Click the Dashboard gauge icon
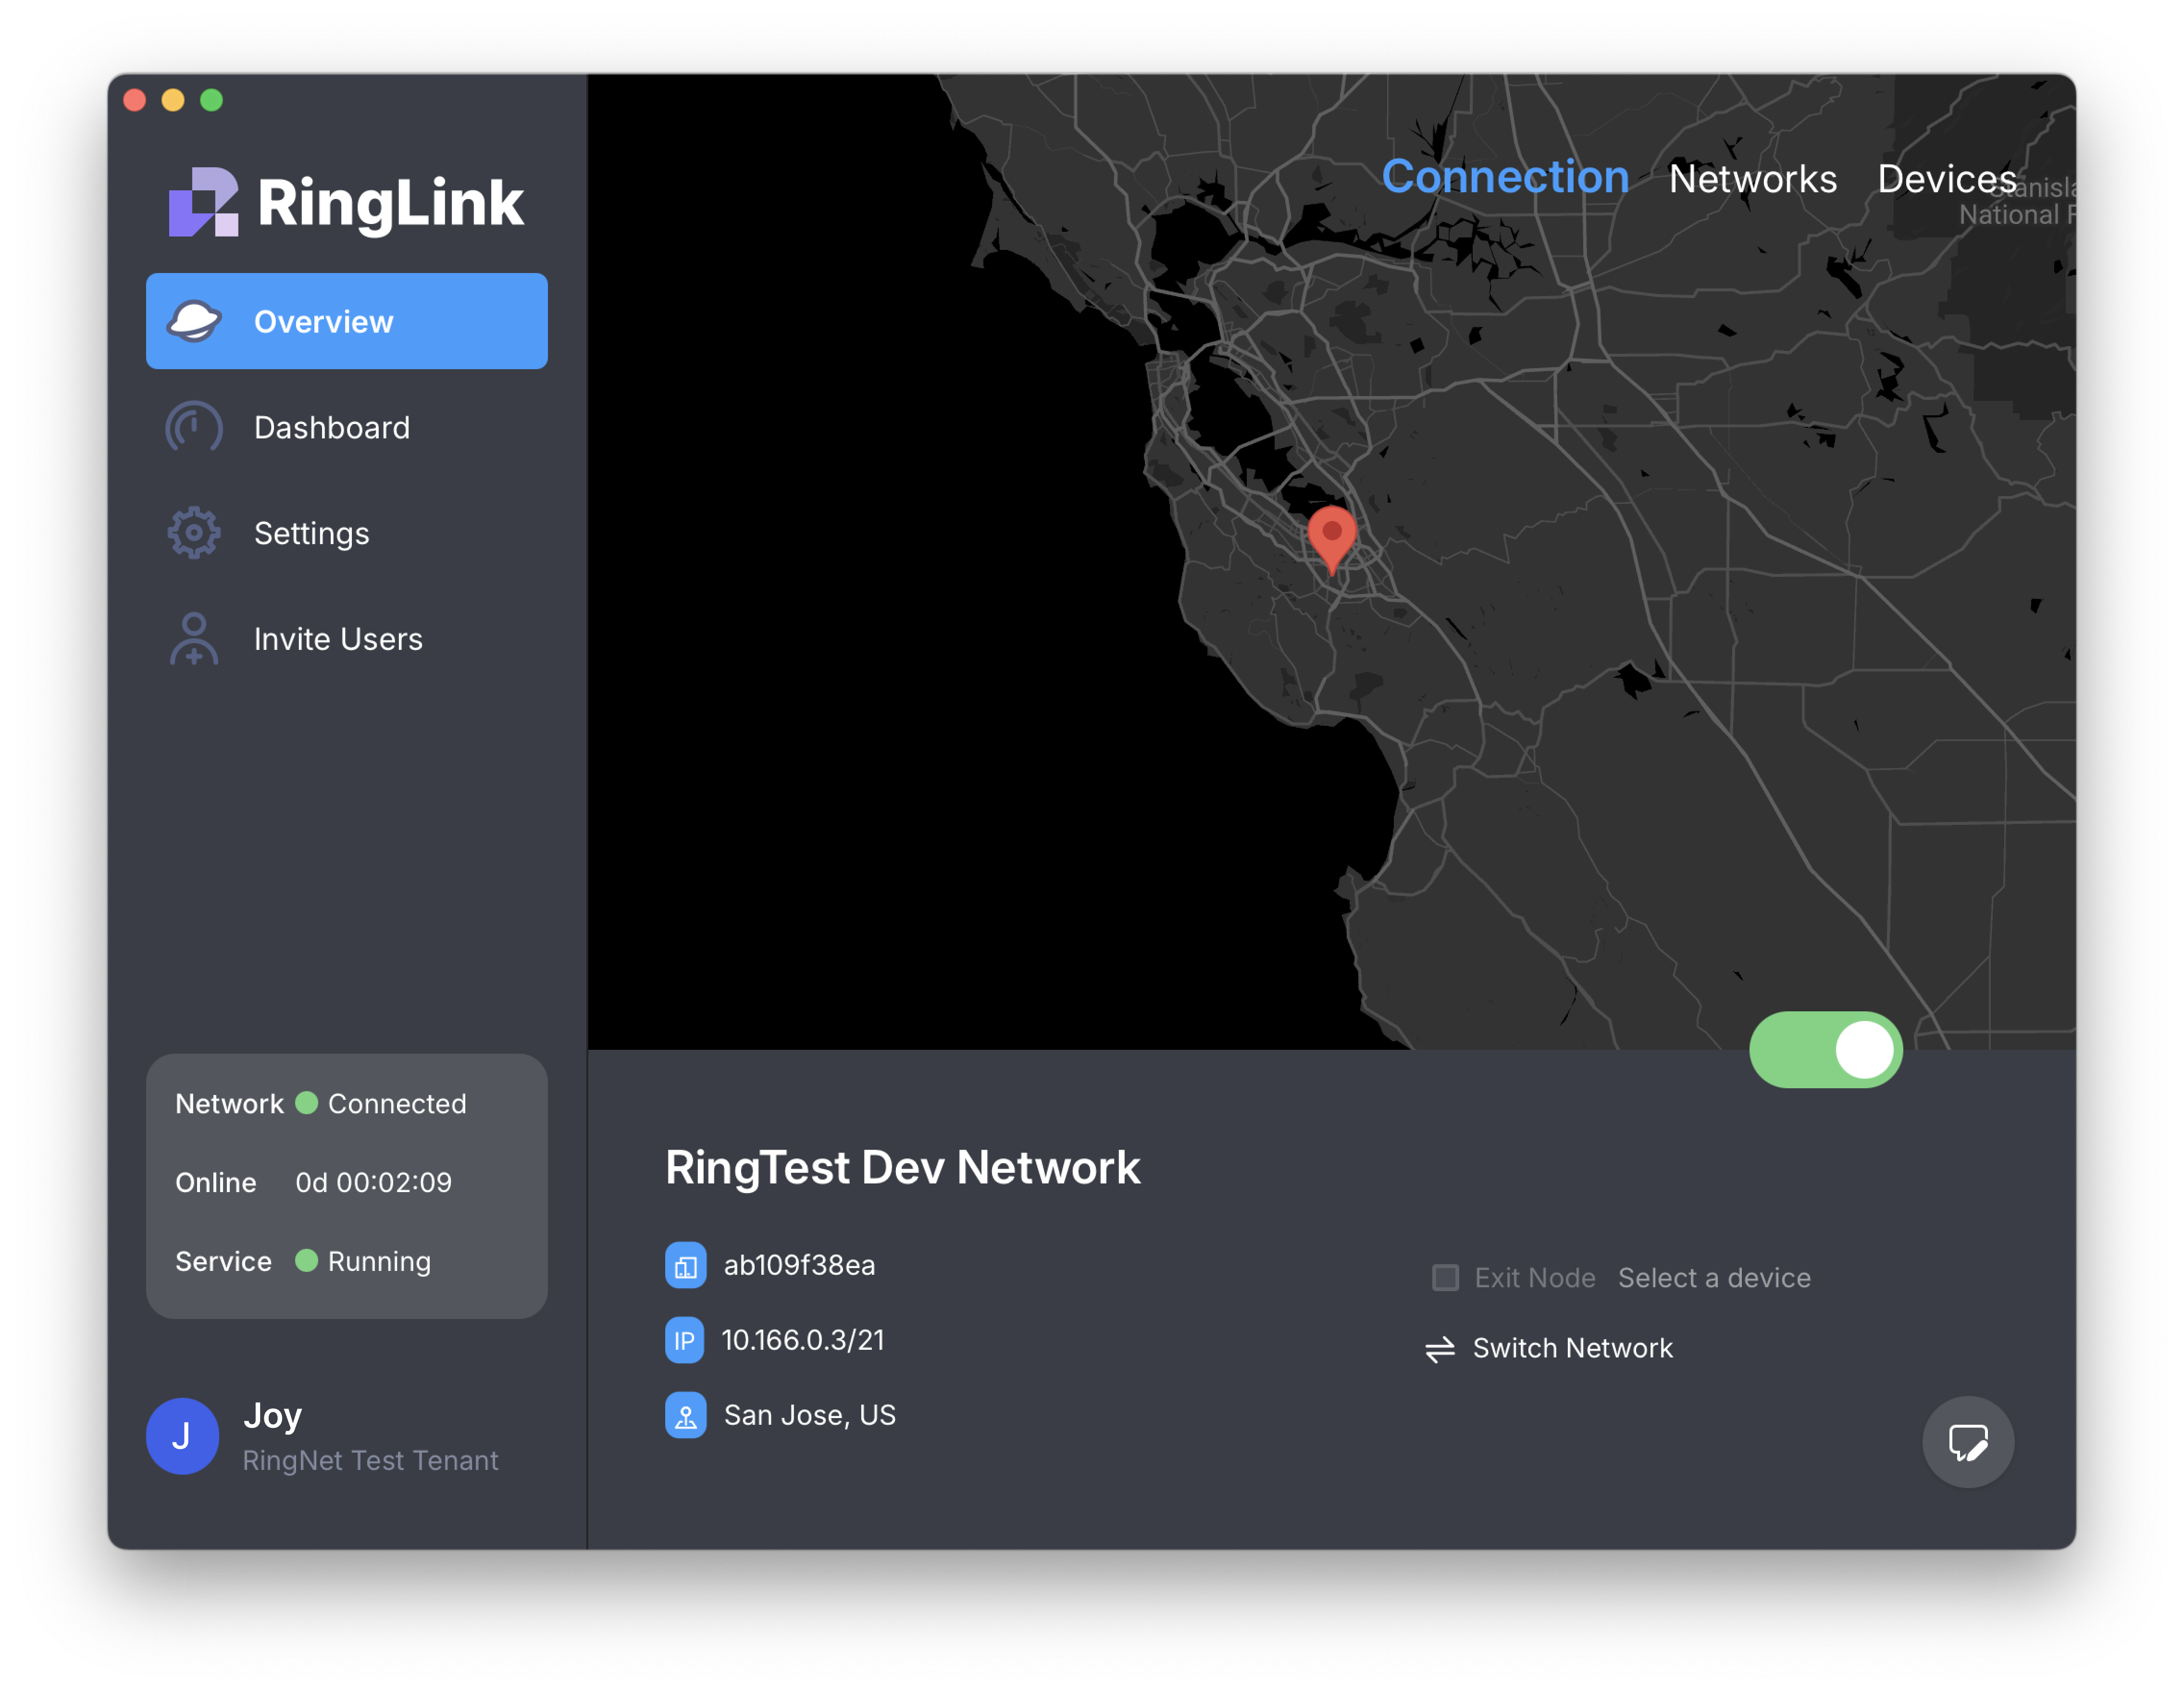 click(194, 427)
